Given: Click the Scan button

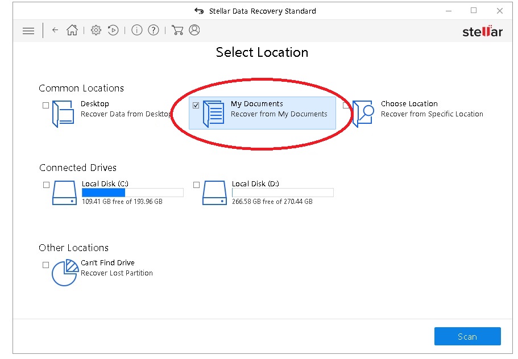Looking at the screenshot, I should pyautogui.click(x=467, y=336).
